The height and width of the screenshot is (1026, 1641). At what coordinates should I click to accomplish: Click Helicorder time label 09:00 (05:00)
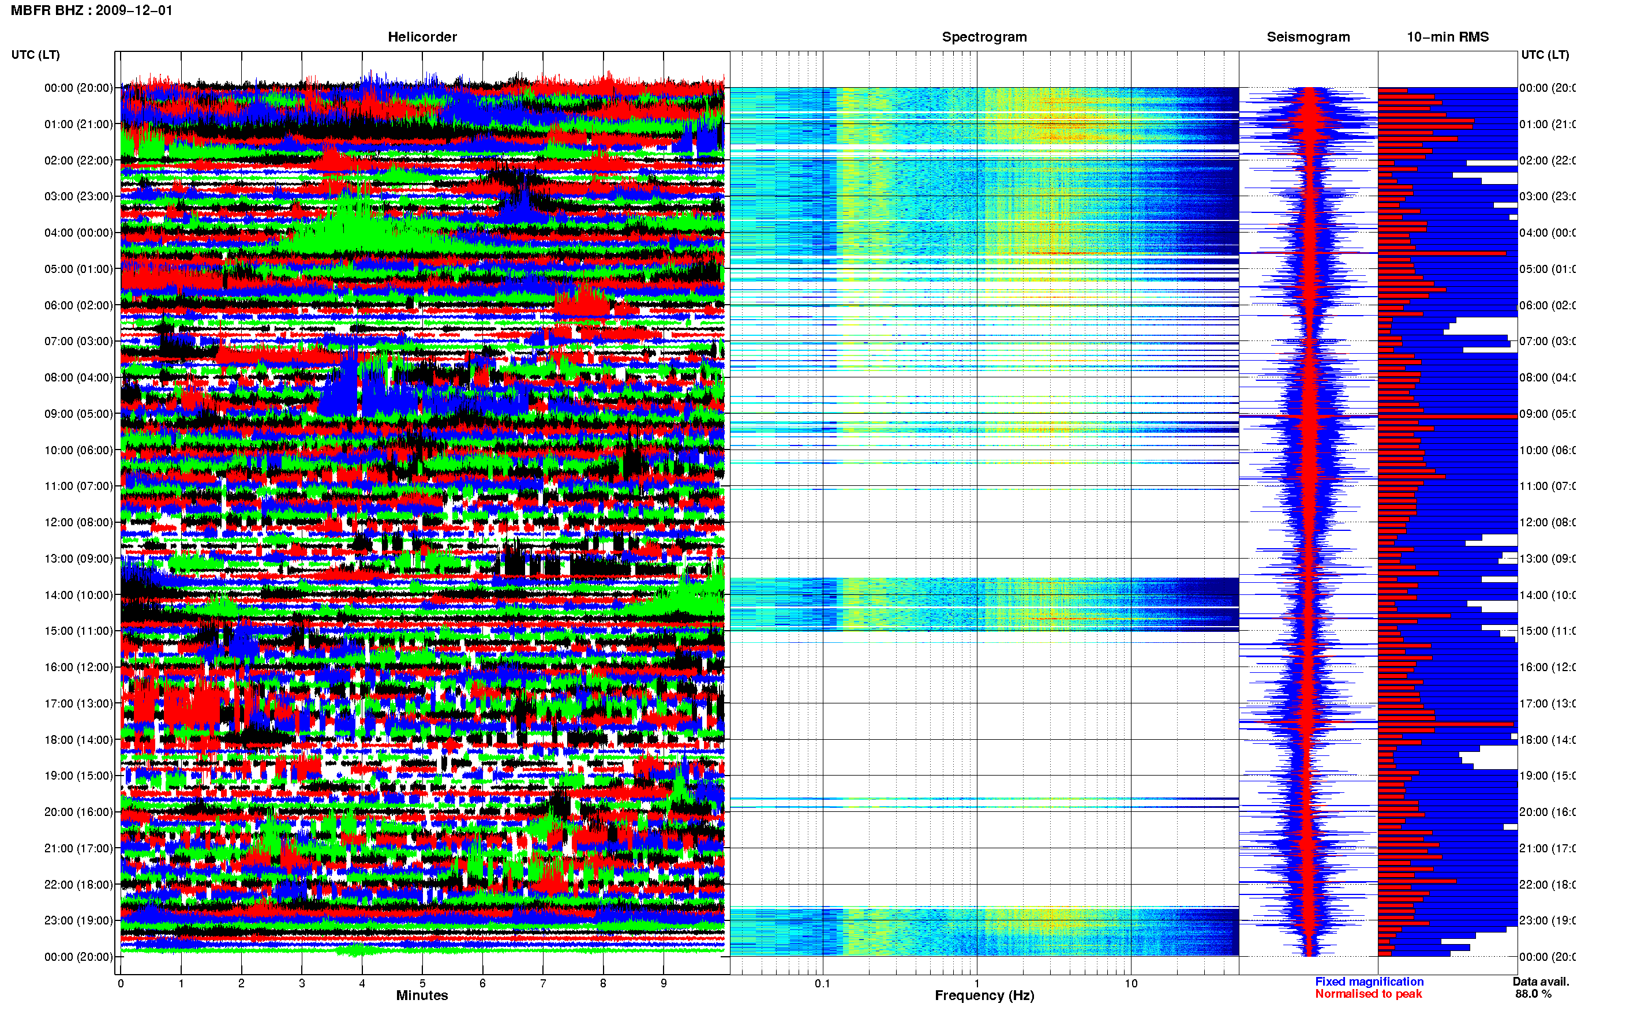pyautogui.click(x=78, y=414)
